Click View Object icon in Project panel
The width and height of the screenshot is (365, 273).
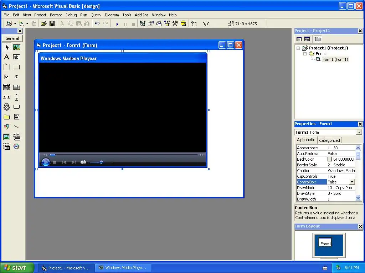point(307,39)
